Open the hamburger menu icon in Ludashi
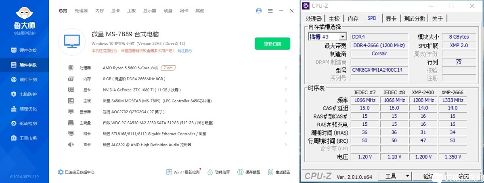 (270, 11)
